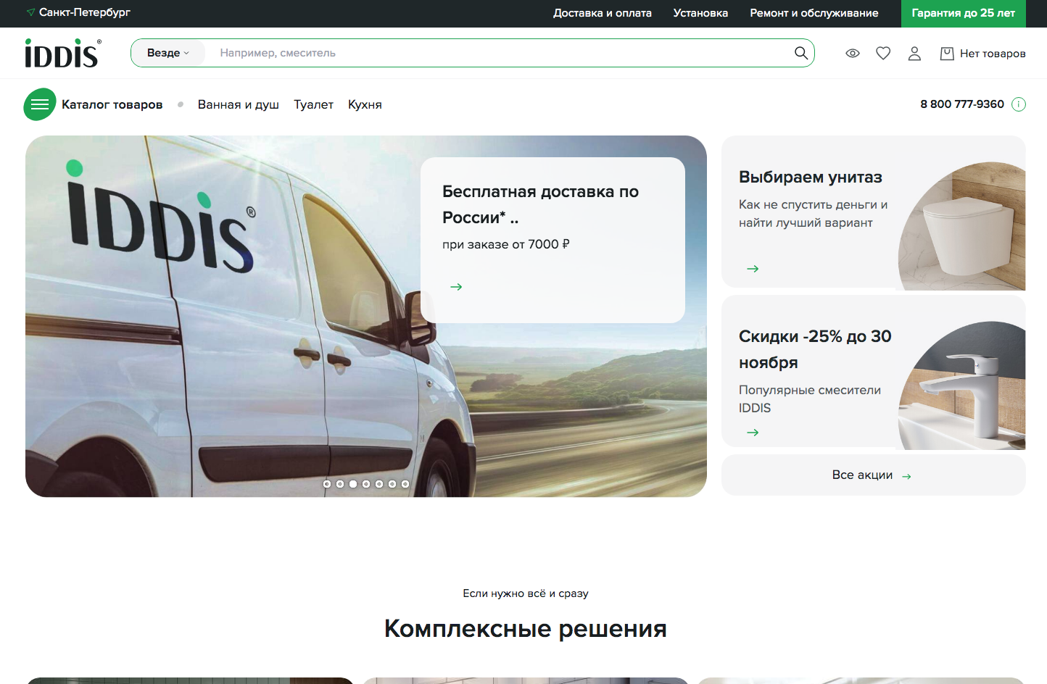The image size is (1047, 684).
Task: Open Установка page
Action: click(x=700, y=13)
